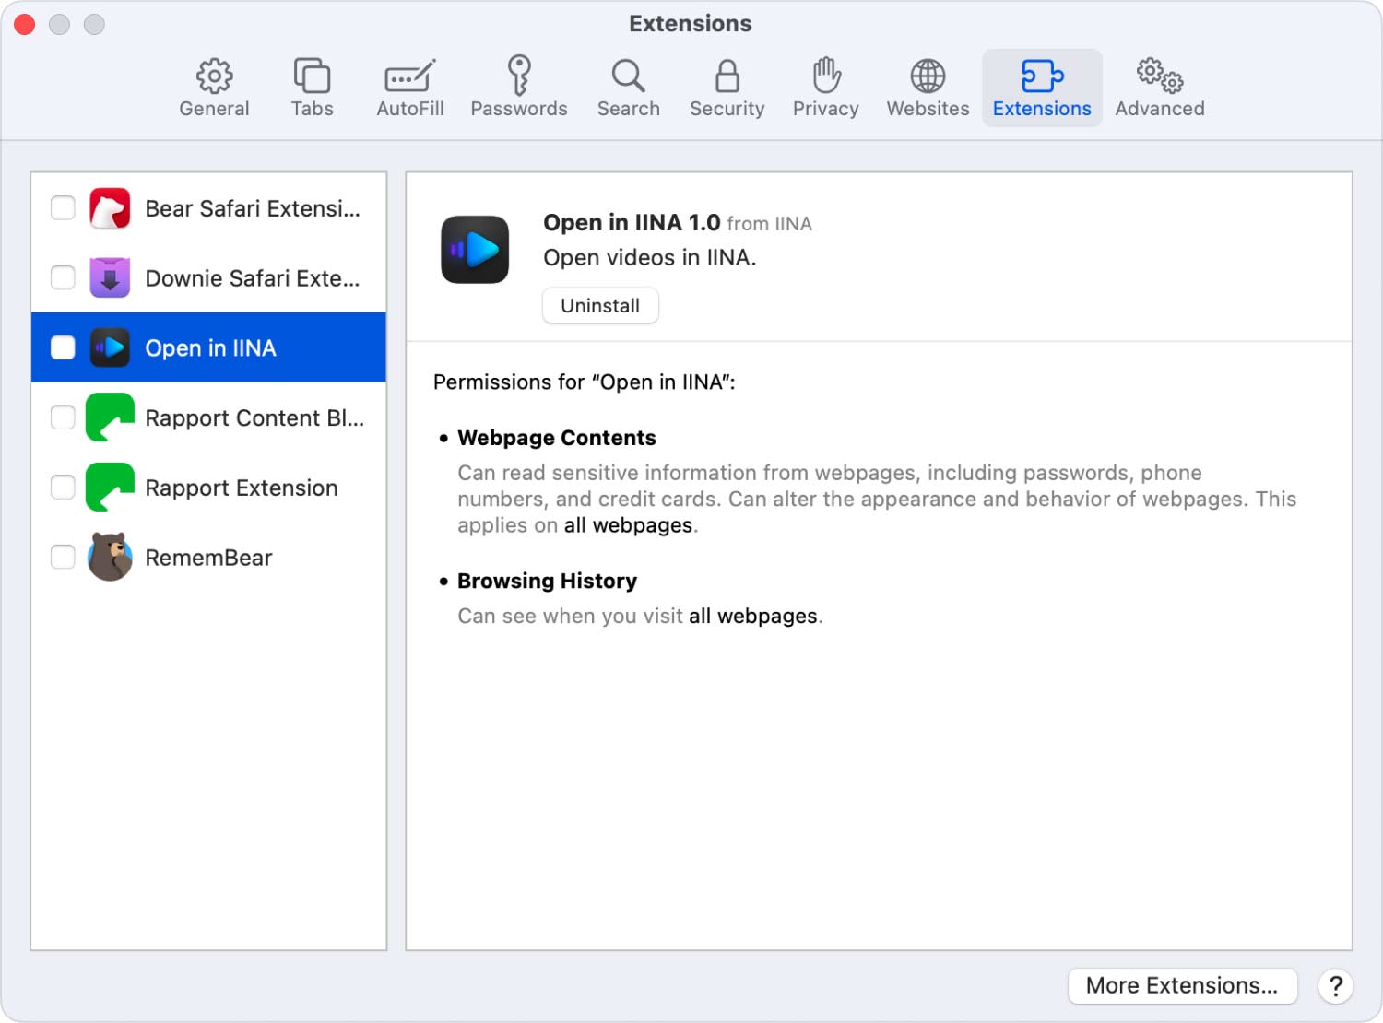
Task: Switch to the Tabs tab label
Action: (x=312, y=109)
